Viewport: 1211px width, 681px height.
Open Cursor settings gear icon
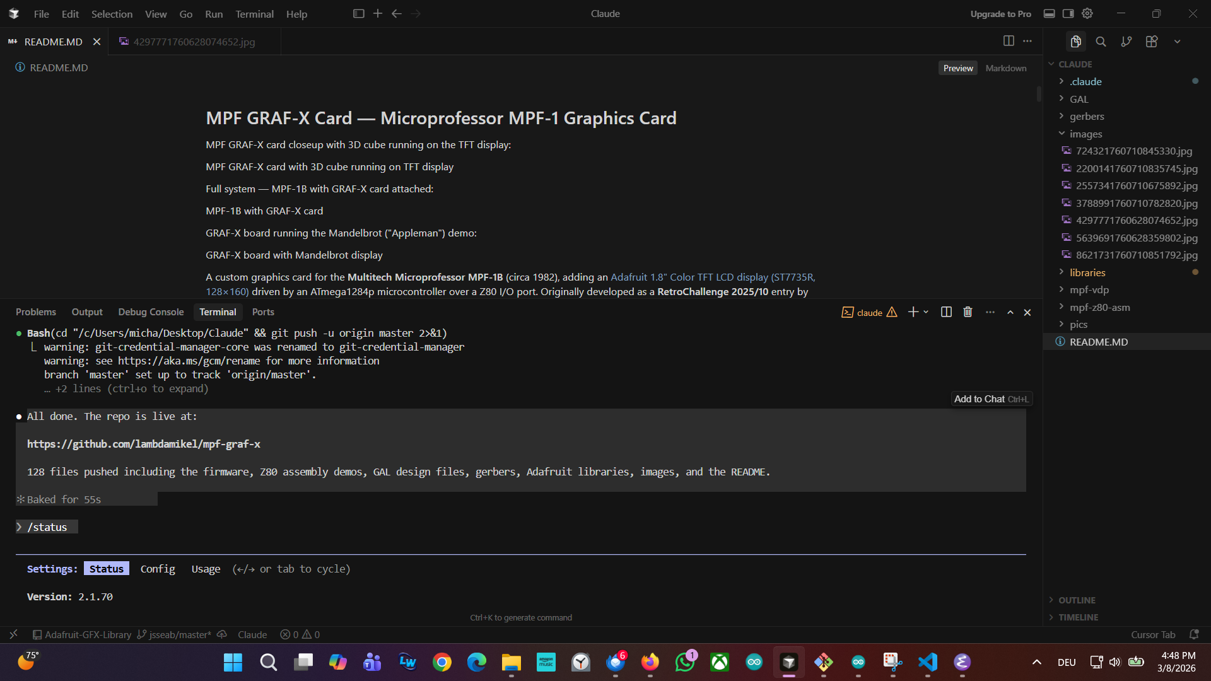click(x=1087, y=13)
